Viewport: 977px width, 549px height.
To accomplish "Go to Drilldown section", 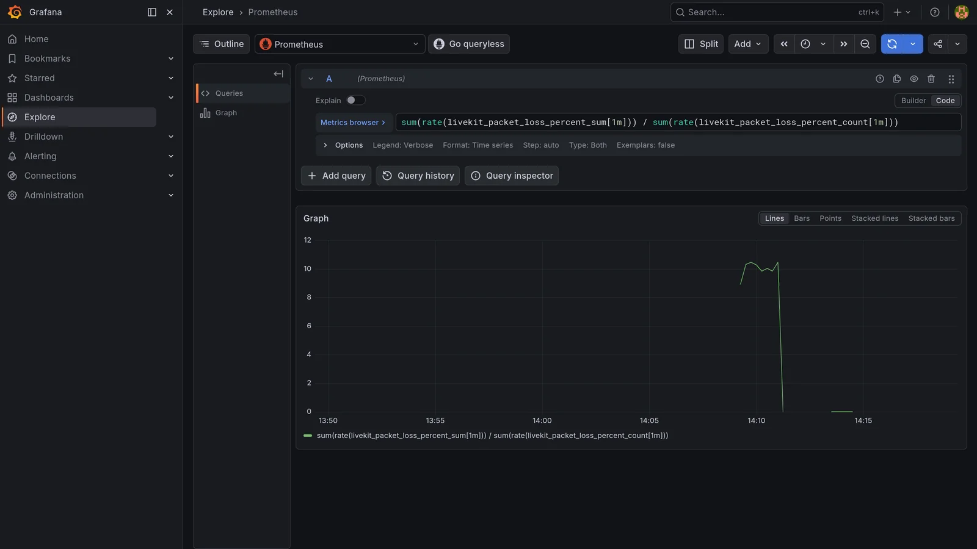I will click(x=43, y=137).
